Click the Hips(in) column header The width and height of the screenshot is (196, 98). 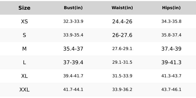point(171,8)
